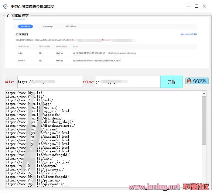212x193 pixels.
Task: Click the URL line ending in /fangan/31.html
Action: pos(37,151)
